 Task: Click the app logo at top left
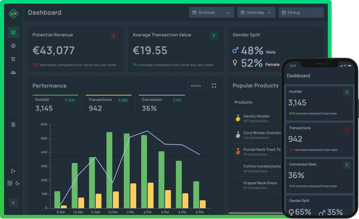point(13,14)
